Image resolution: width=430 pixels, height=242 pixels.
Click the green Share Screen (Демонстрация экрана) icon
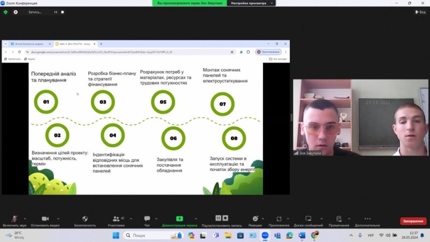[x=179, y=219]
